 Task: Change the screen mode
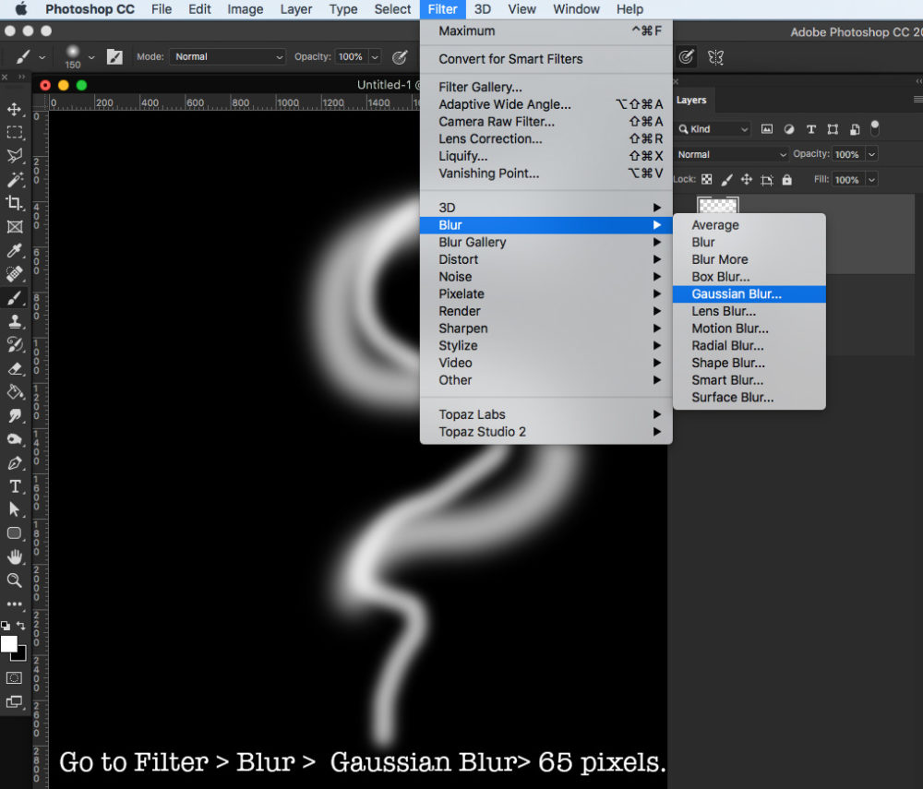pyautogui.click(x=14, y=701)
